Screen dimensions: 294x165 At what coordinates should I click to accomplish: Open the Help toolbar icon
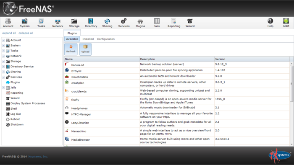270,23
